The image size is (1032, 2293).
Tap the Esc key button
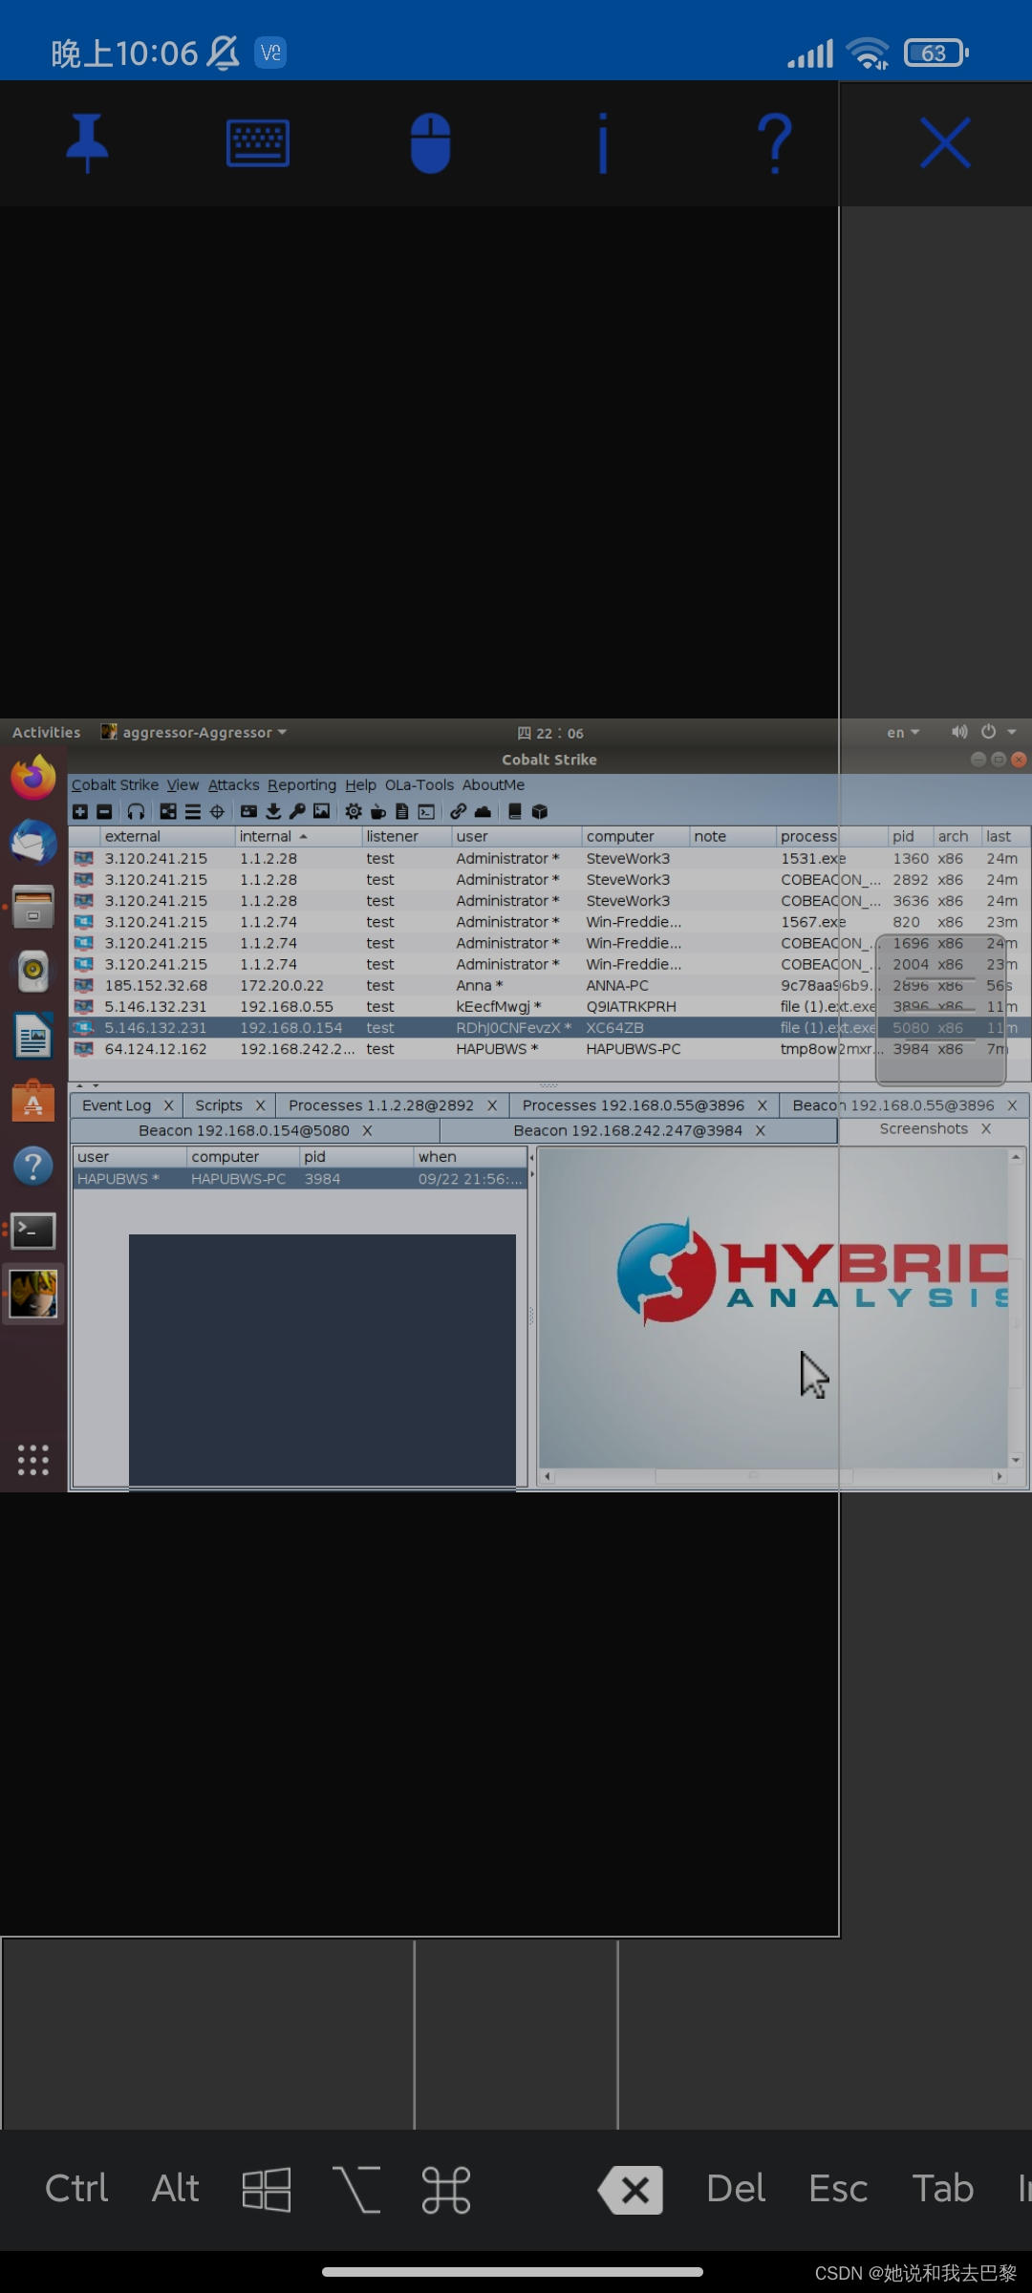838,2188
